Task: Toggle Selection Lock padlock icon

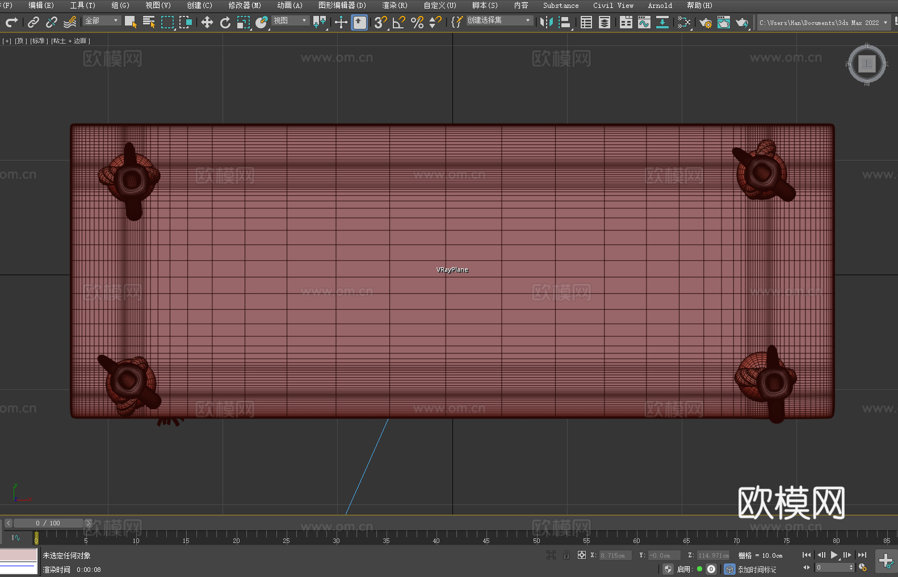Action: (567, 555)
